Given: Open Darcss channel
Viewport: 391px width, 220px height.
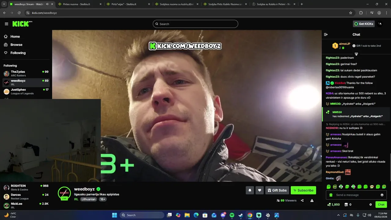Looking at the screenshot, I should pos(26,196).
